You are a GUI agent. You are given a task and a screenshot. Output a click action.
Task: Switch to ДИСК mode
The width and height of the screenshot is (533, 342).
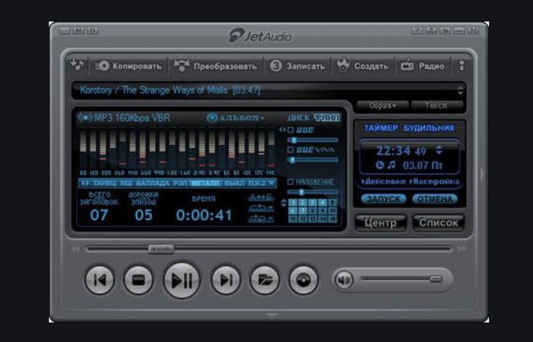(298, 118)
